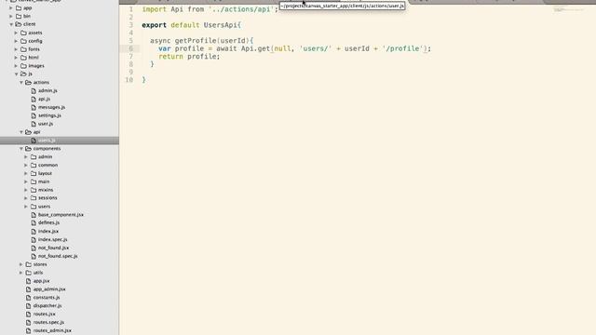This screenshot has height=335, width=596.
Task: Click the layout folder icon
Action: [x=34, y=173]
